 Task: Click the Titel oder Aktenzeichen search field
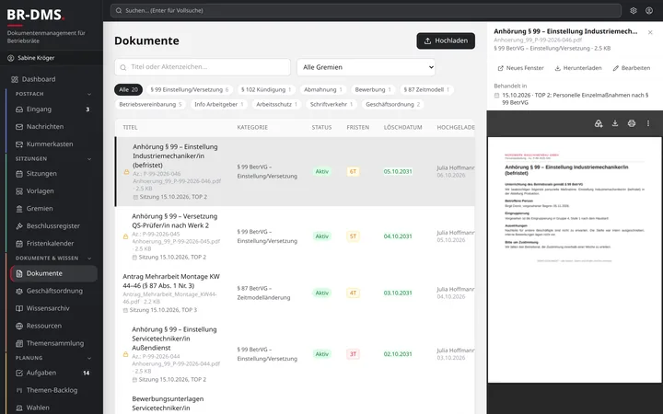point(203,67)
